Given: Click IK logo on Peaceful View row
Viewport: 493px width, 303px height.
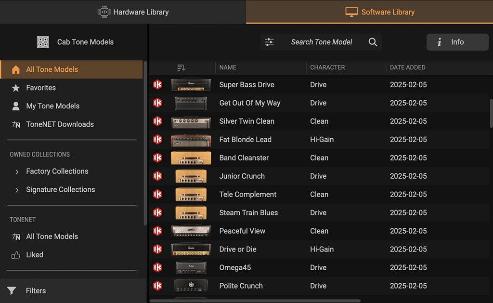Looking at the screenshot, I should click(157, 231).
